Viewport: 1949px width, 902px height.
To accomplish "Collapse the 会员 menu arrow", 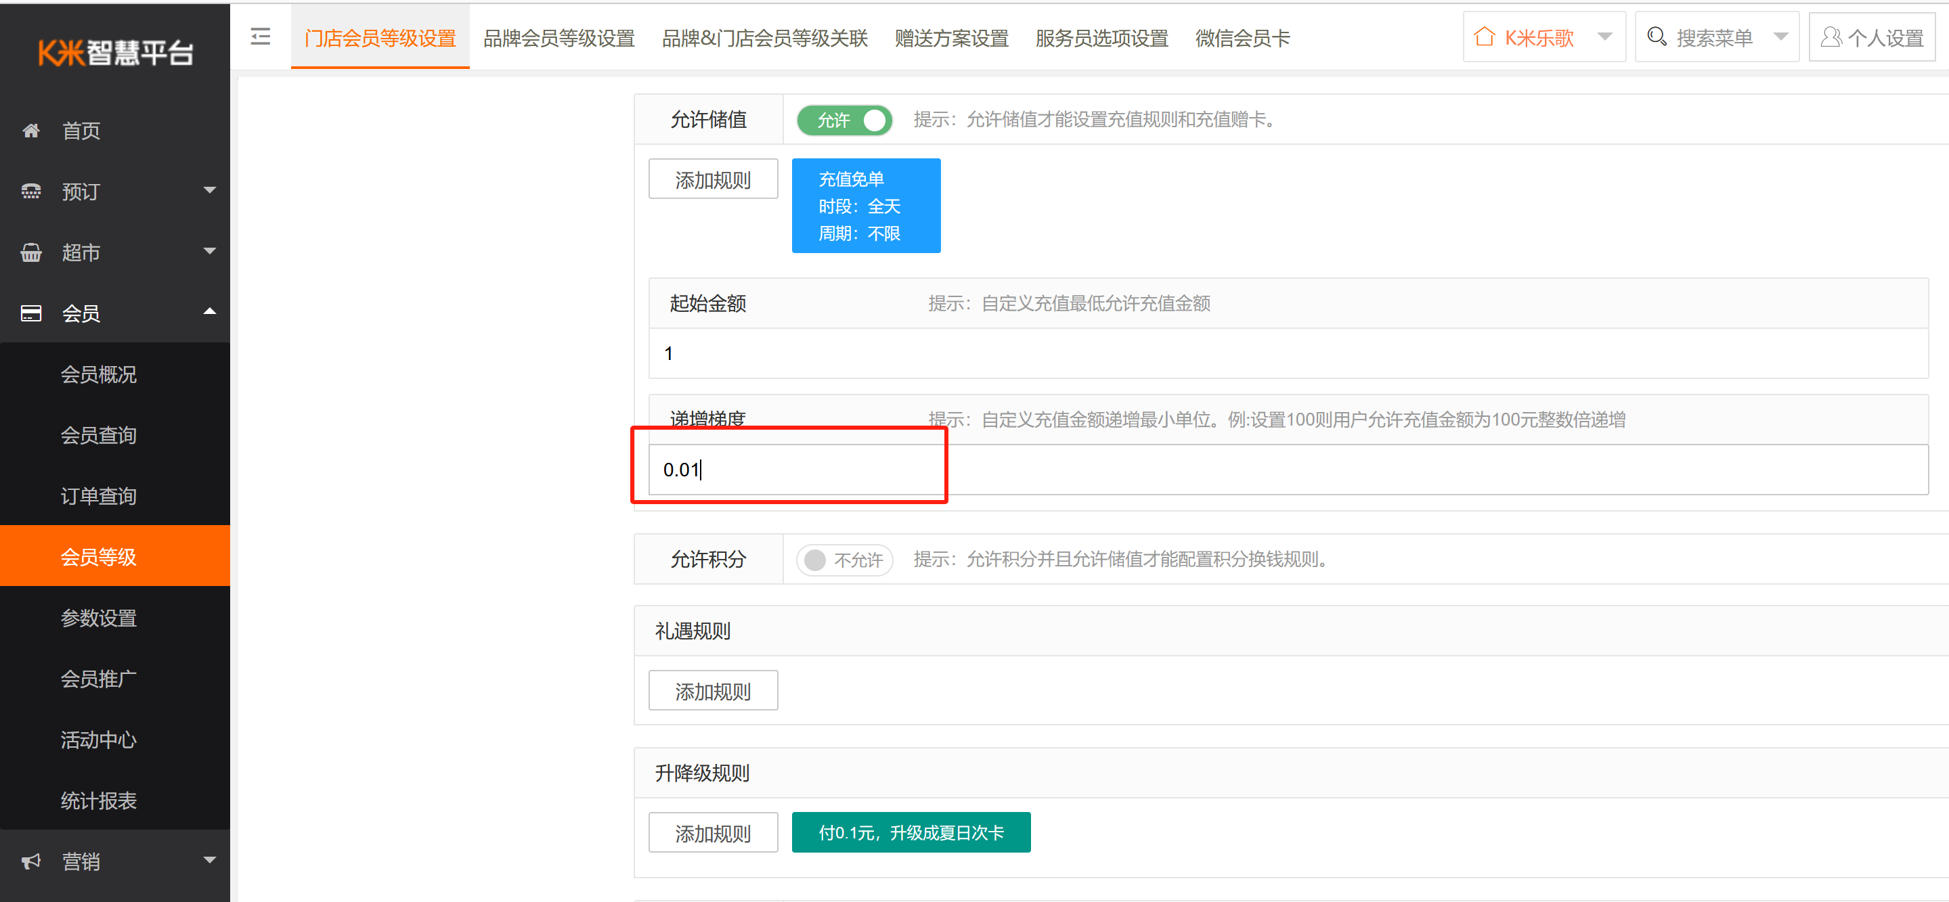I will (x=210, y=311).
